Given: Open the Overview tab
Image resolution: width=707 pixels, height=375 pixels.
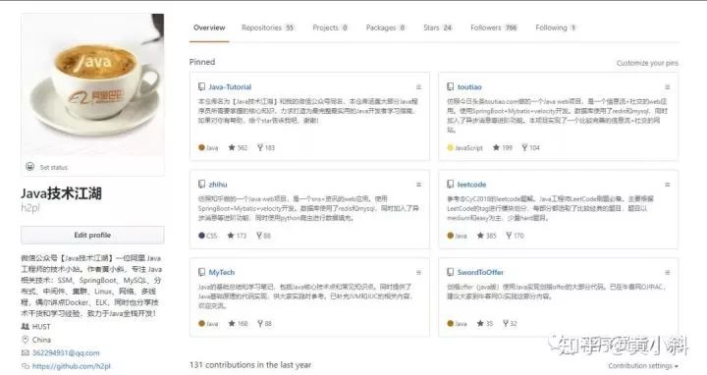Looking at the screenshot, I should [209, 27].
